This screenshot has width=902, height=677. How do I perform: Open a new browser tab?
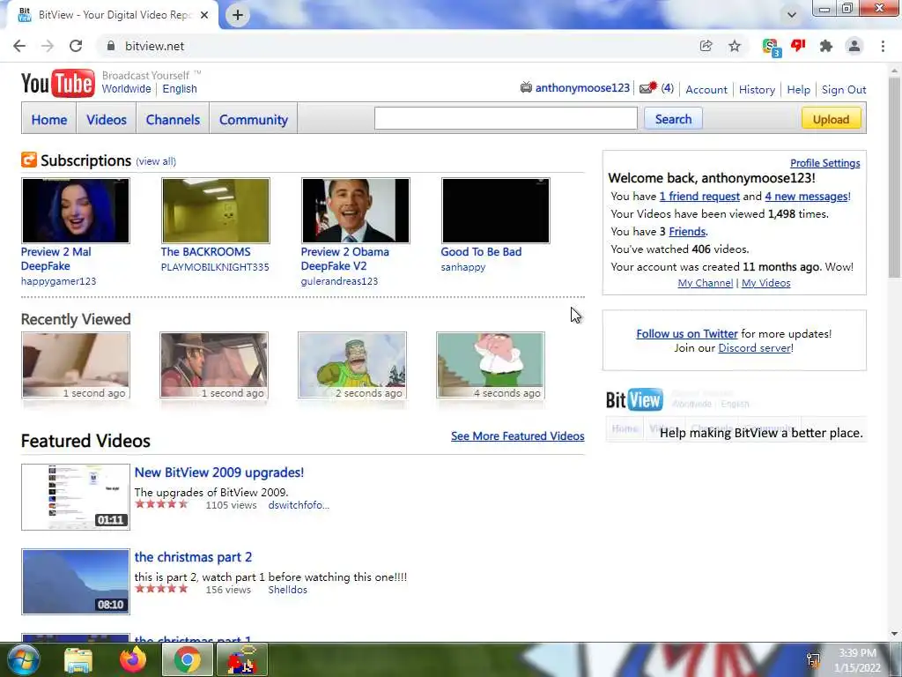coord(238,15)
